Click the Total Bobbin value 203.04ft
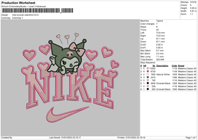Screen dimensions: 198x140 coord(160,59)
